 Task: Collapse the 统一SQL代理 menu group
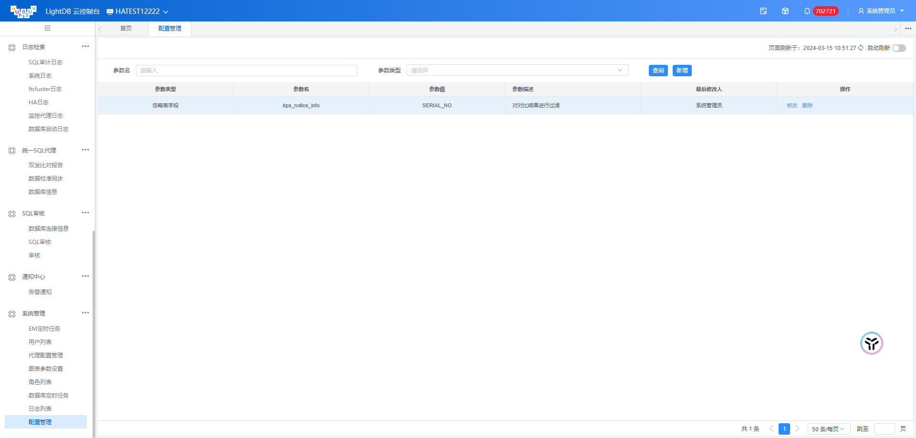point(39,150)
